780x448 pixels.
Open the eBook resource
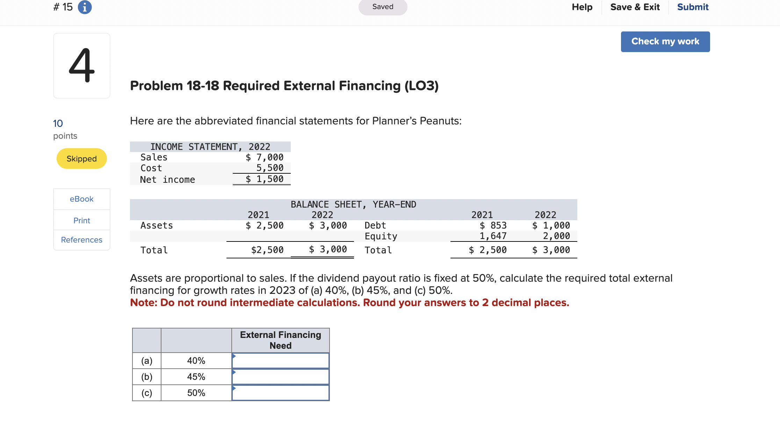(x=81, y=199)
